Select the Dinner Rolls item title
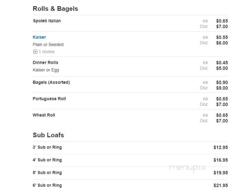249x196 pixels. click(x=45, y=62)
